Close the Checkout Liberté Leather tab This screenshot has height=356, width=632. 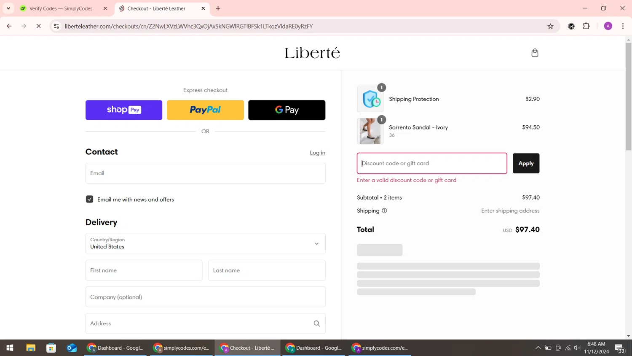[x=203, y=8]
